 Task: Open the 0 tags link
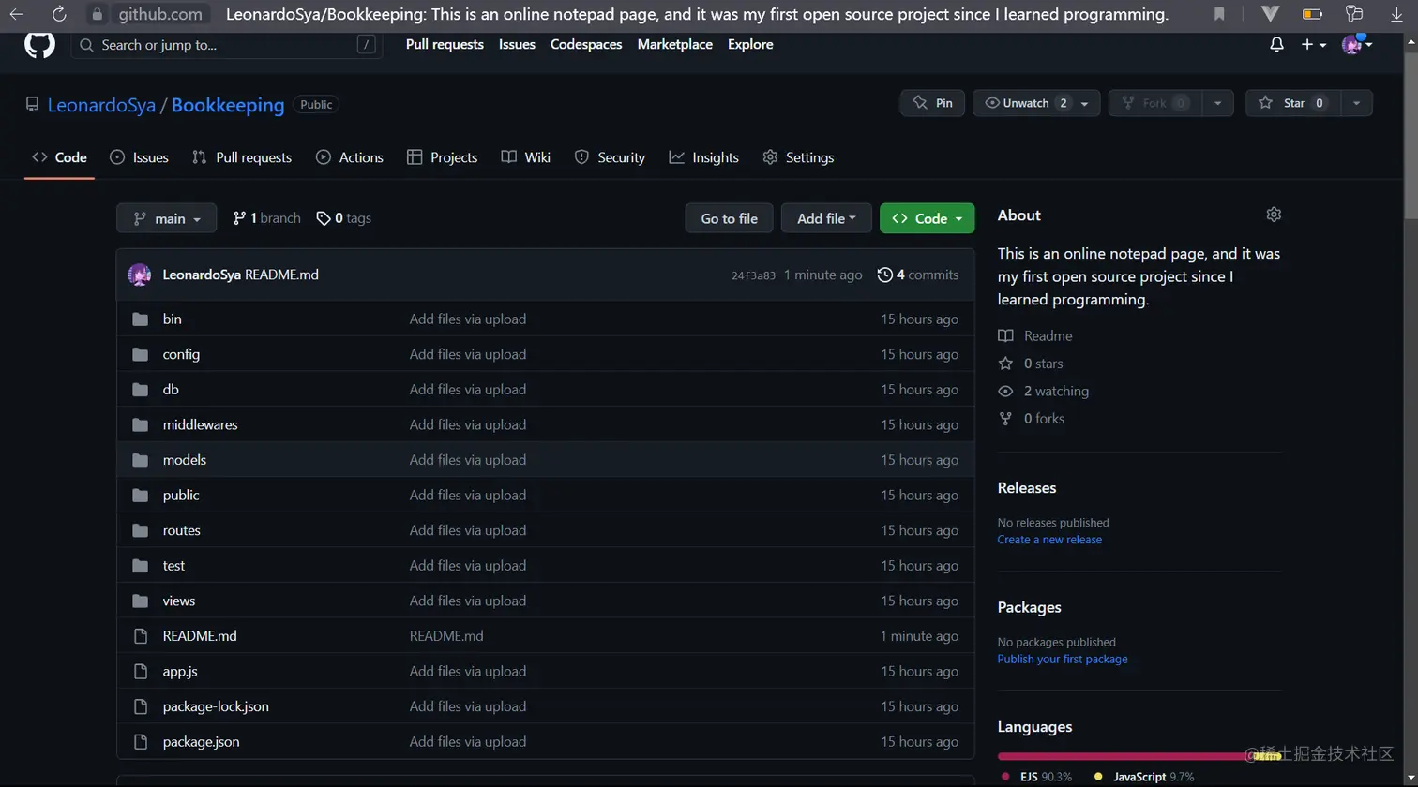pos(343,218)
